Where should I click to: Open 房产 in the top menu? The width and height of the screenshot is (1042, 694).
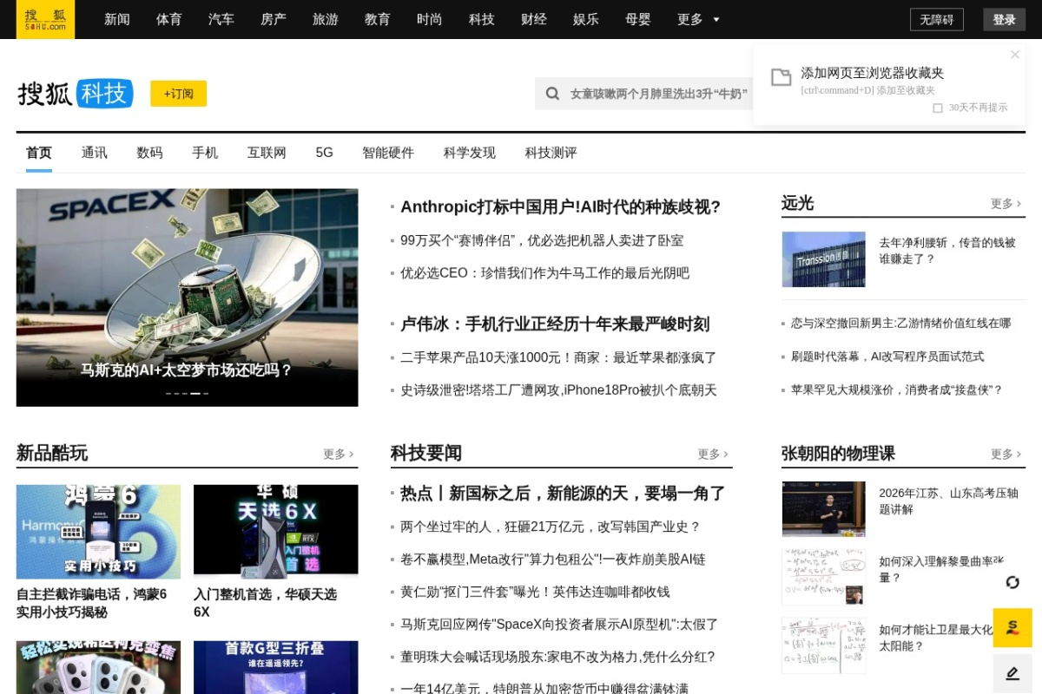[274, 19]
